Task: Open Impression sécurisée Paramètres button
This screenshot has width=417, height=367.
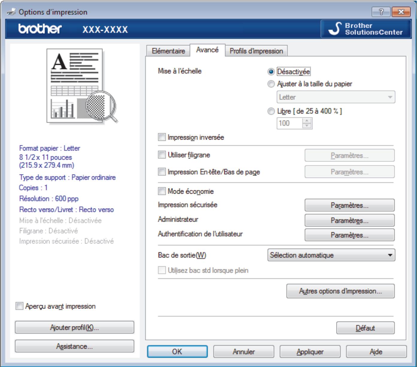Action: (349, 205)
